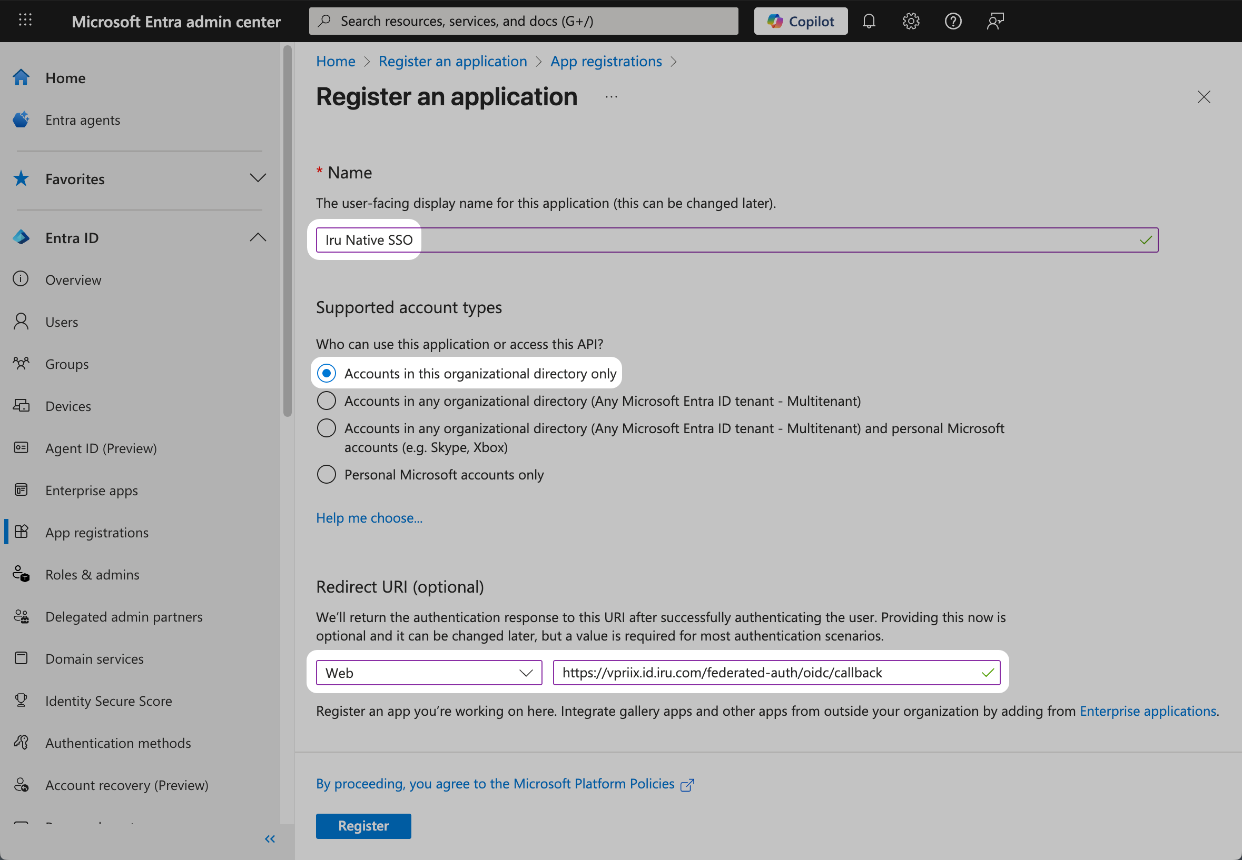Click the Copilot button
This screenshot has height=860, width=1242.
[800, 21]
